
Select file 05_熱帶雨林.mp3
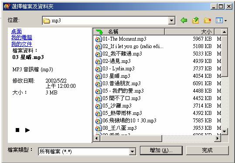click(x=122, y=113)
